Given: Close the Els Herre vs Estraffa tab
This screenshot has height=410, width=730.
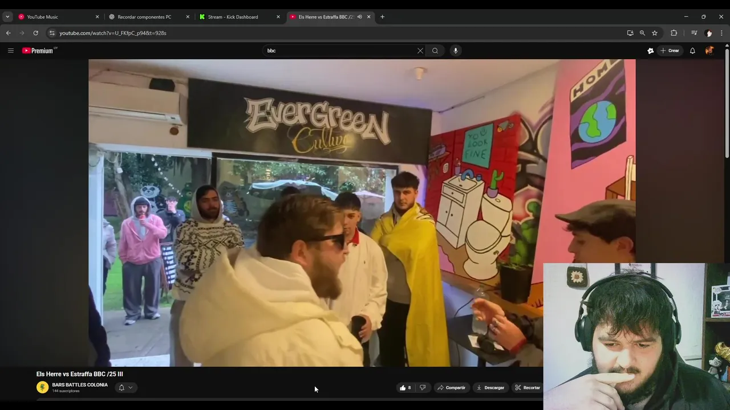Looking at the screenshot, I should pyautogui.click(x=368, y=17).
